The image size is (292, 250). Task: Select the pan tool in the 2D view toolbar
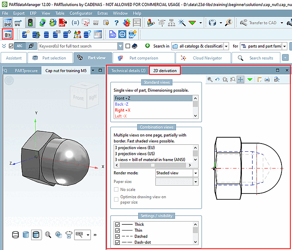point(240,80)
